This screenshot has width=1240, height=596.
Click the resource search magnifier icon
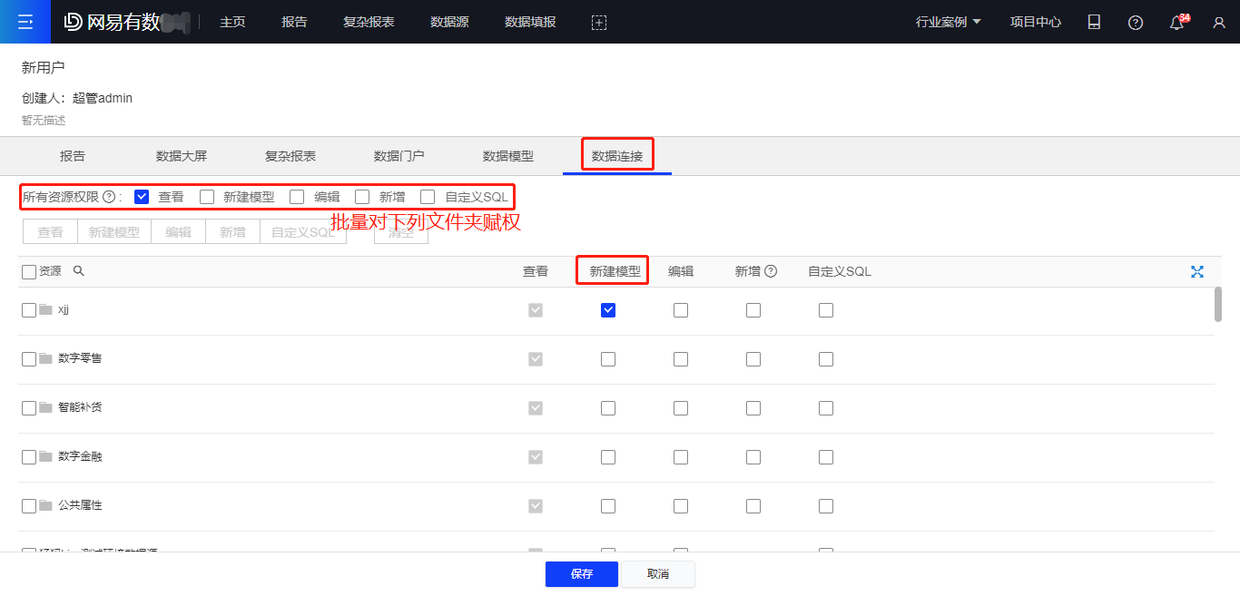[79, 271]
